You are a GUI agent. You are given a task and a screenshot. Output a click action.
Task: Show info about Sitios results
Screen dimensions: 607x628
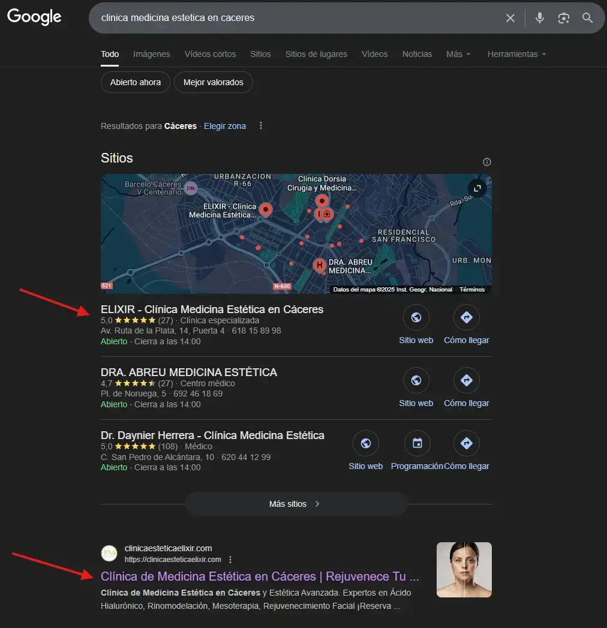coord(487,162)
